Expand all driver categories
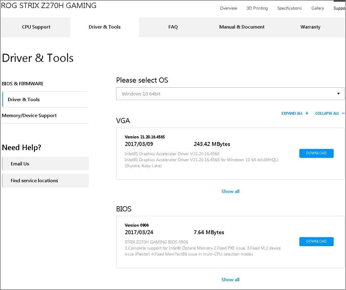This screenshot has height=290, width=346. tap(295, 113)
